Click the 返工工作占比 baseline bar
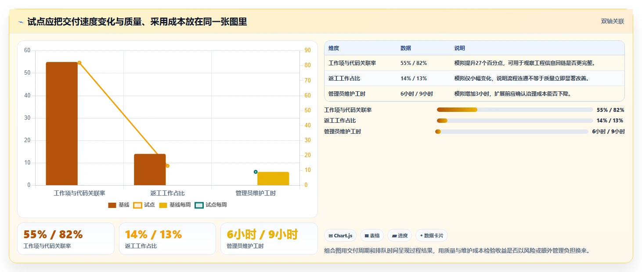Image resolution: width=642 pixels, height=272 pixels. [x=150, y=169]
